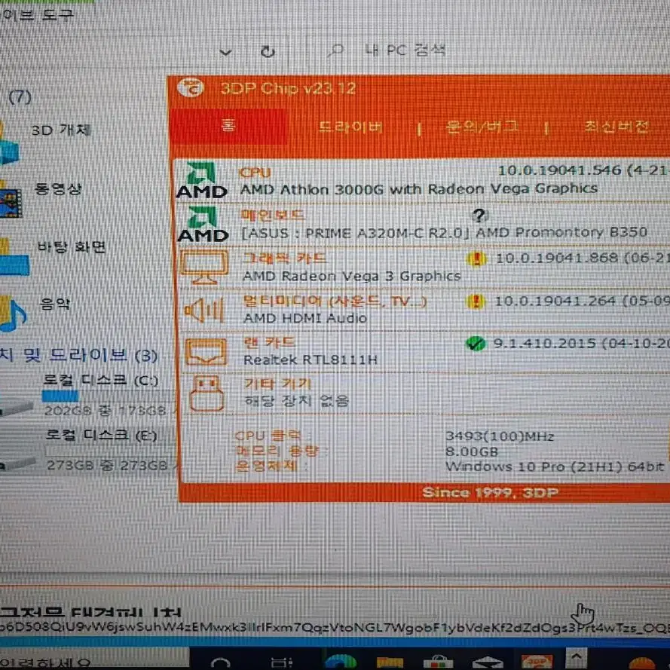670x670 pixels.
Task: Open the 바탕 화면 folder icon in Explorer
Action: click(x=14, y=258)
